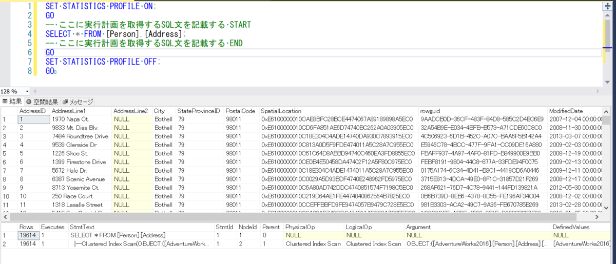Select cell '7484 Roundtree Drive'
The height and width of the screenshot is (264, 616).
pos(81,136)
